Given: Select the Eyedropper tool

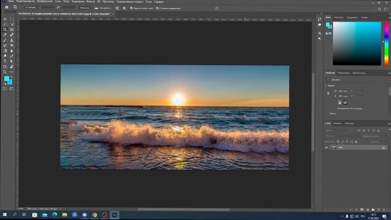Looking at the screenshot, I should (5, 35).
